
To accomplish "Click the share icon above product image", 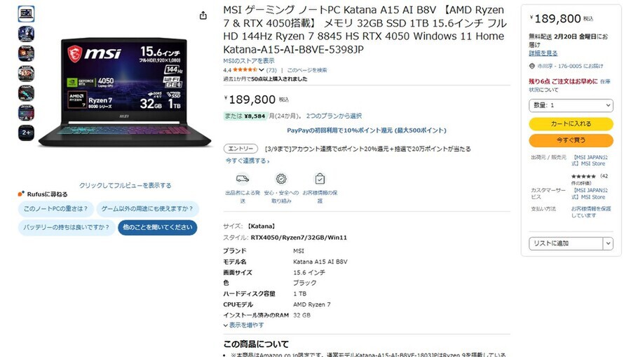I will coord(203,15).
